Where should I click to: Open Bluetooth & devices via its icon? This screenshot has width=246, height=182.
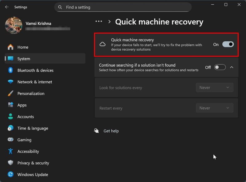click(11, 70)
